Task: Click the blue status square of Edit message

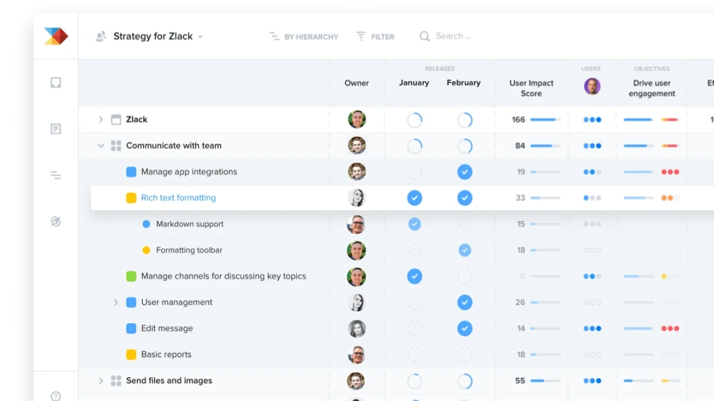Action: tap(131, 328)
